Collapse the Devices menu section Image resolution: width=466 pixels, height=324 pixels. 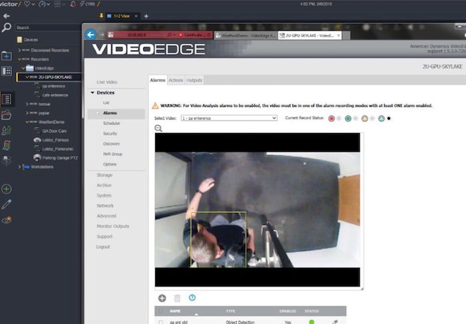tap(93, 92)
